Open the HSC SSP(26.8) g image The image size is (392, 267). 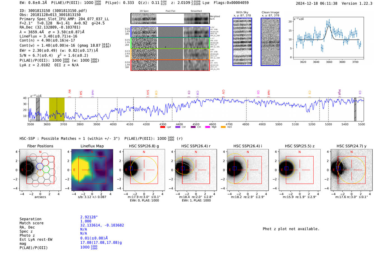(x=144, y=170)
